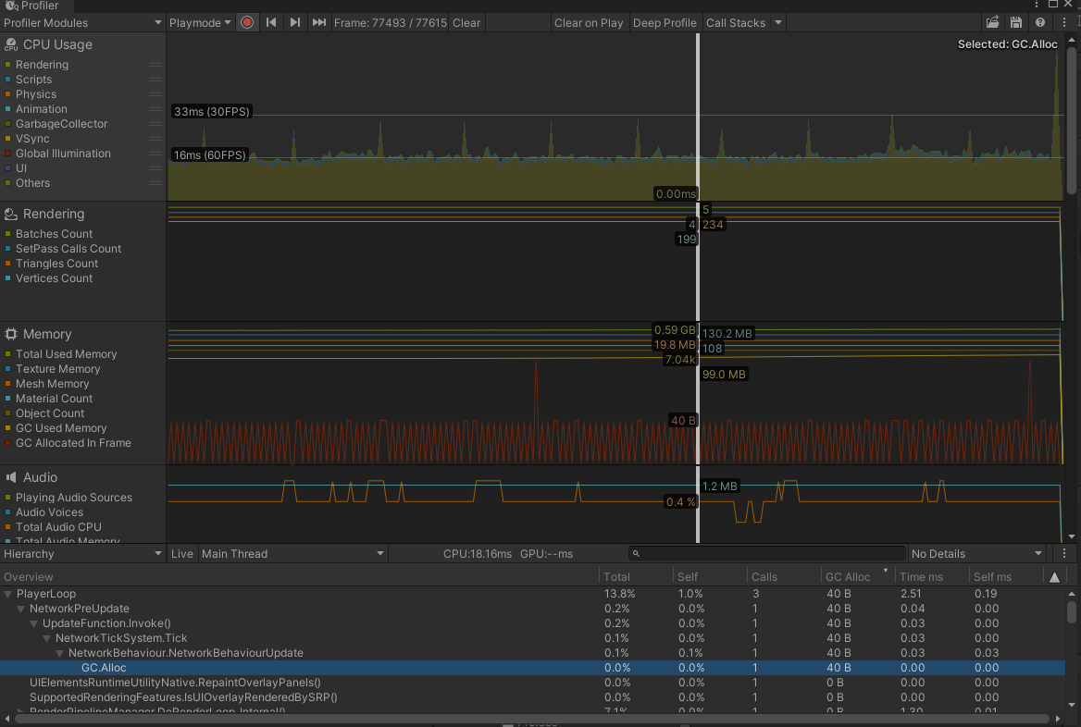Click the Audio module speaker icon
The height and width of the screenshot is (727, 1081).
[x=10, y=477]
